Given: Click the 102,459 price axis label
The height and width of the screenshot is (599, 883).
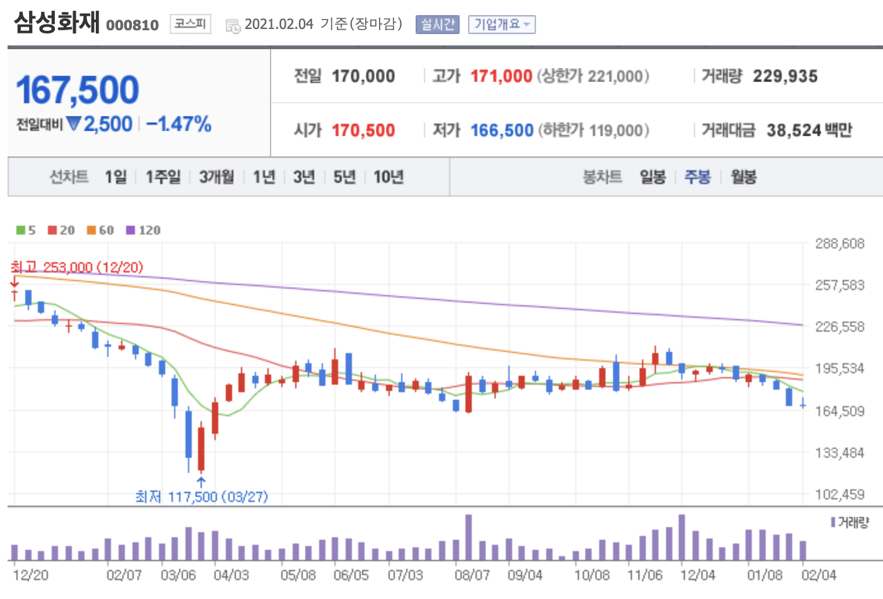Looking at the screenshot, I should (x=839, y=494).
